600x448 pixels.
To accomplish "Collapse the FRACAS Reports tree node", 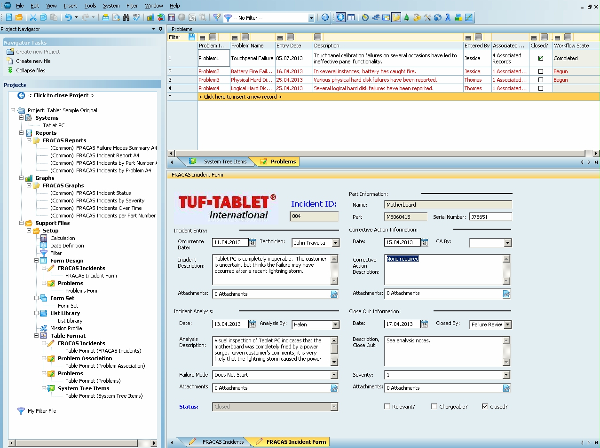I will (29, 140).
